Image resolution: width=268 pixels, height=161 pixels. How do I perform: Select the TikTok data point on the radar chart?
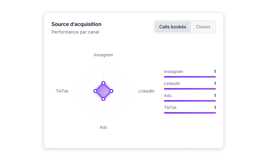[95, 91]
